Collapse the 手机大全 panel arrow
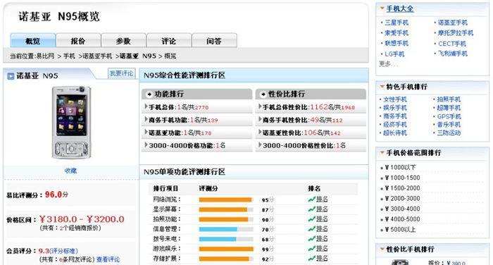 [x=382, y=8]
